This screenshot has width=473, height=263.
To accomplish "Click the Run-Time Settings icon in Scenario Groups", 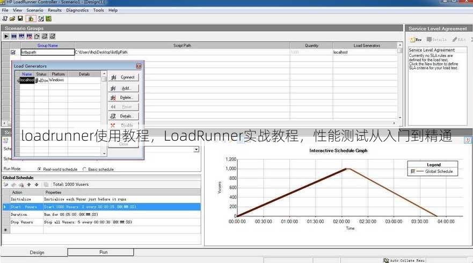I will click(45, 36).
